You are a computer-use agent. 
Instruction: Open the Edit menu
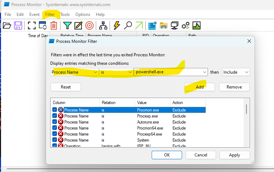(20, 15)
